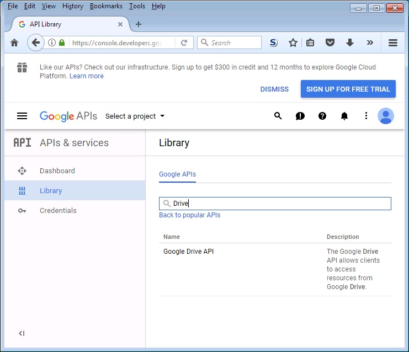Open Credentials in the sidebar

pyautogui.click(x=58, y=210)
